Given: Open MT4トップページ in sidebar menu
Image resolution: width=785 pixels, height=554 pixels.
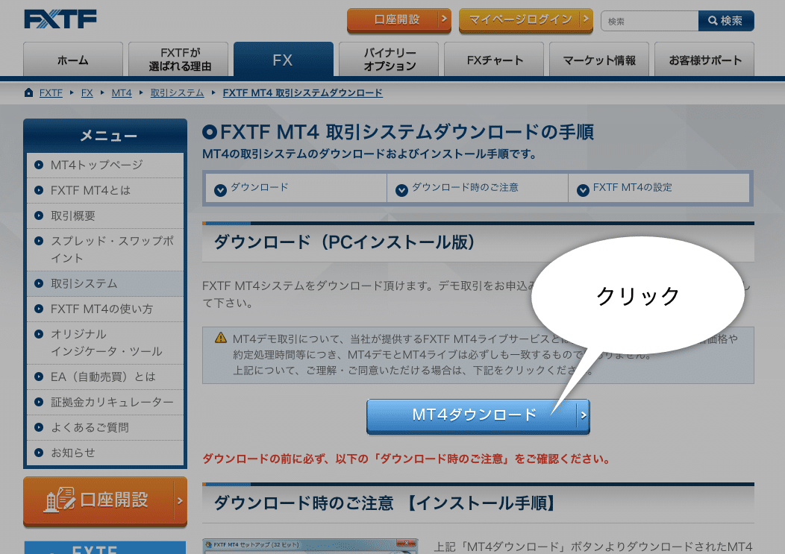Looking at the screenshot, I should coord(105,165).
